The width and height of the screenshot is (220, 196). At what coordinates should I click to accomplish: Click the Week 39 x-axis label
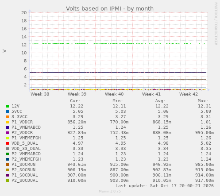pyautogui.click(x=77, y=94)
